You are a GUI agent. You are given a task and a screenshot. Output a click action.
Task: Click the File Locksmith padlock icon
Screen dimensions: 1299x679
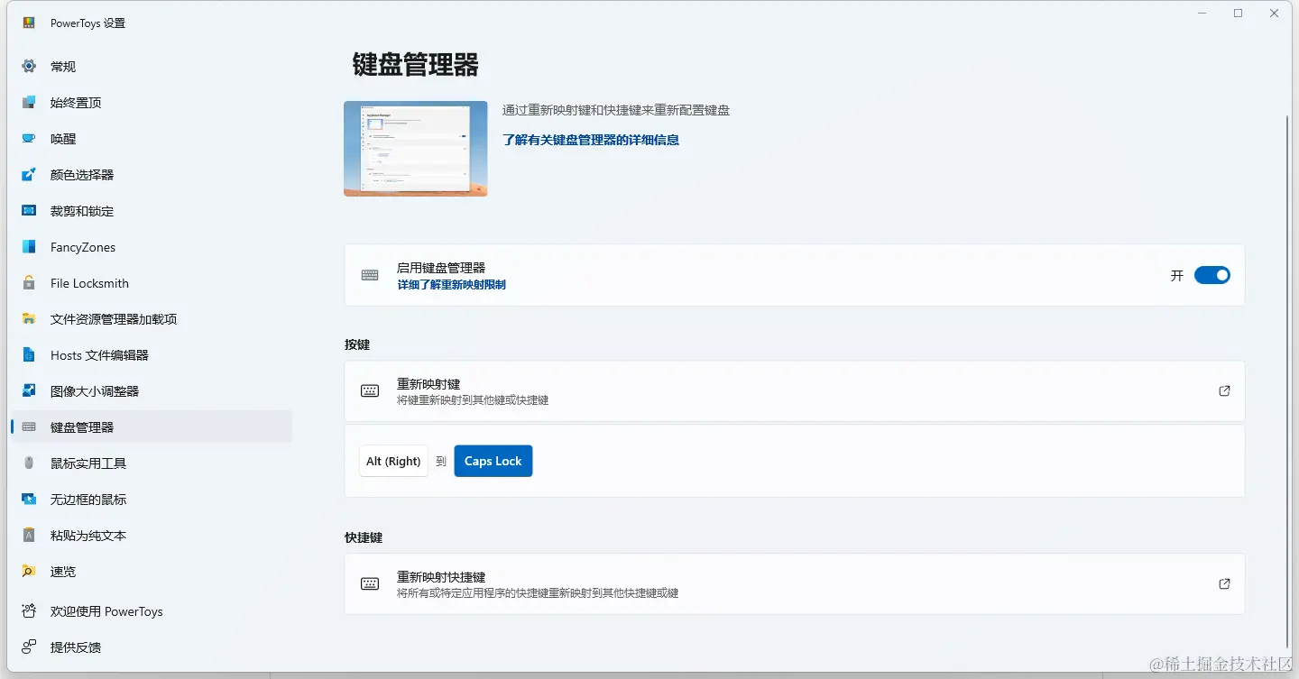pos(29,283)
